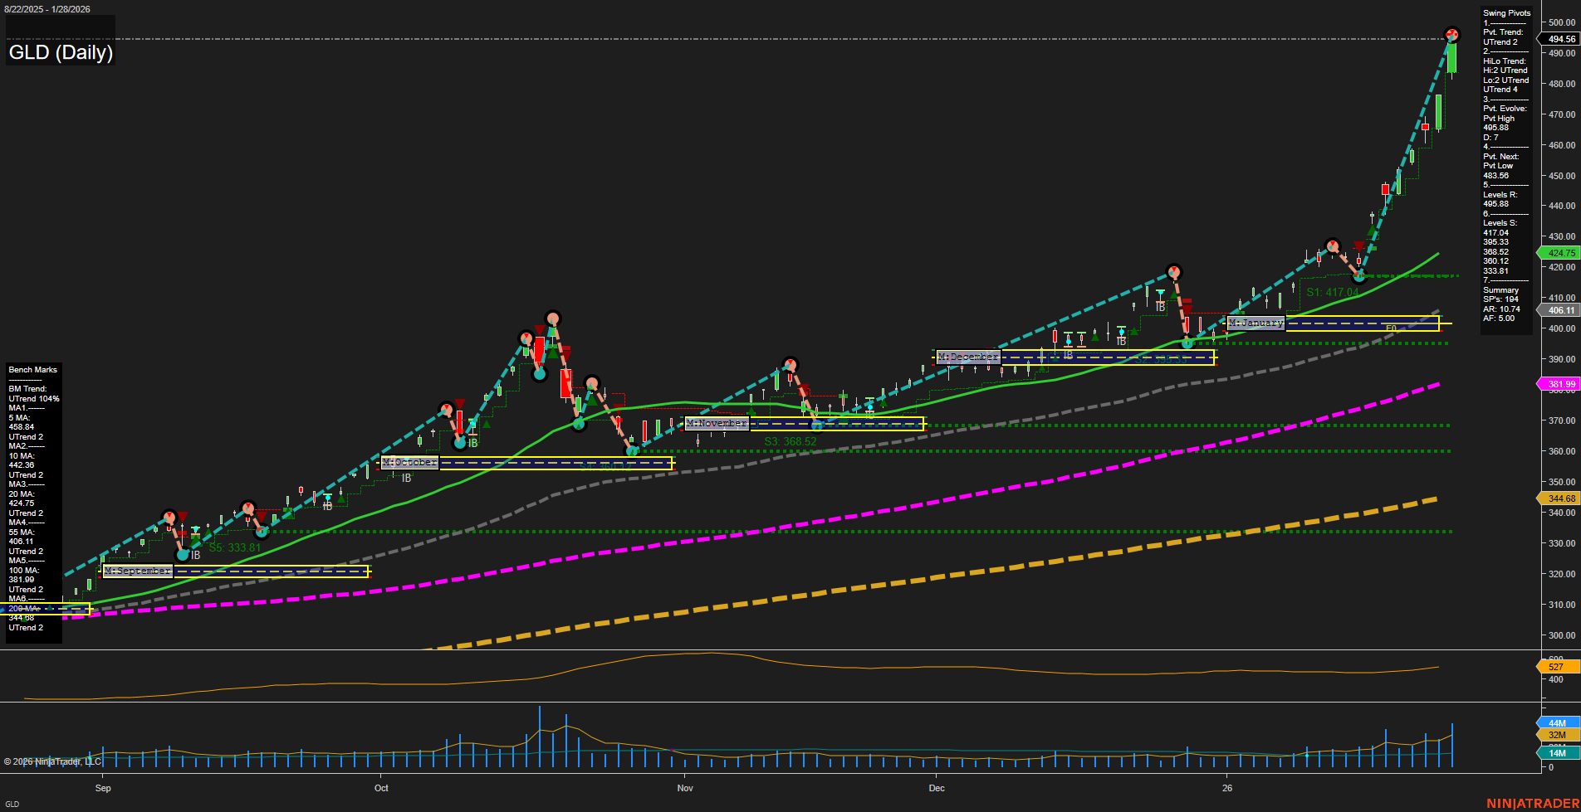The width and height of the screenshot is (1581, 812).
Task: Click the M:October benchmark label box
Action: click(x=409, y=462)
